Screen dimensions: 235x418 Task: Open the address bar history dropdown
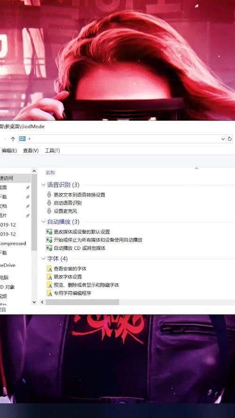[223, 139]
